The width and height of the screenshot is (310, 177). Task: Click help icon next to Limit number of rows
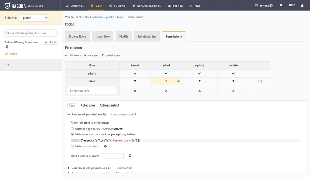point(130,156)
